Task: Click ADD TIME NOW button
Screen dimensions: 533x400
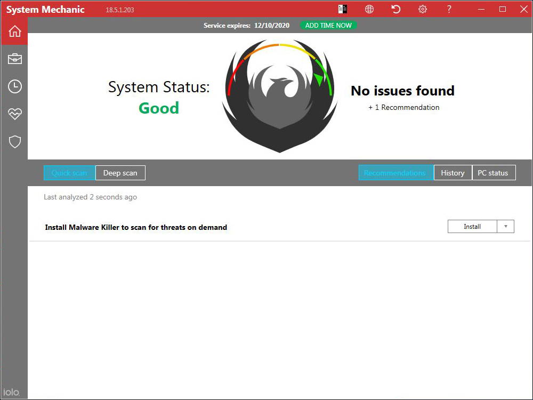Action: point(328,25)
